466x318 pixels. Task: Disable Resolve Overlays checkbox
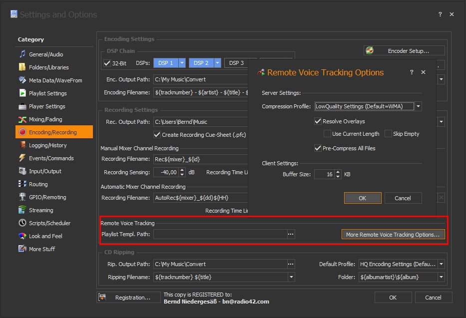(x=318, y=121)
